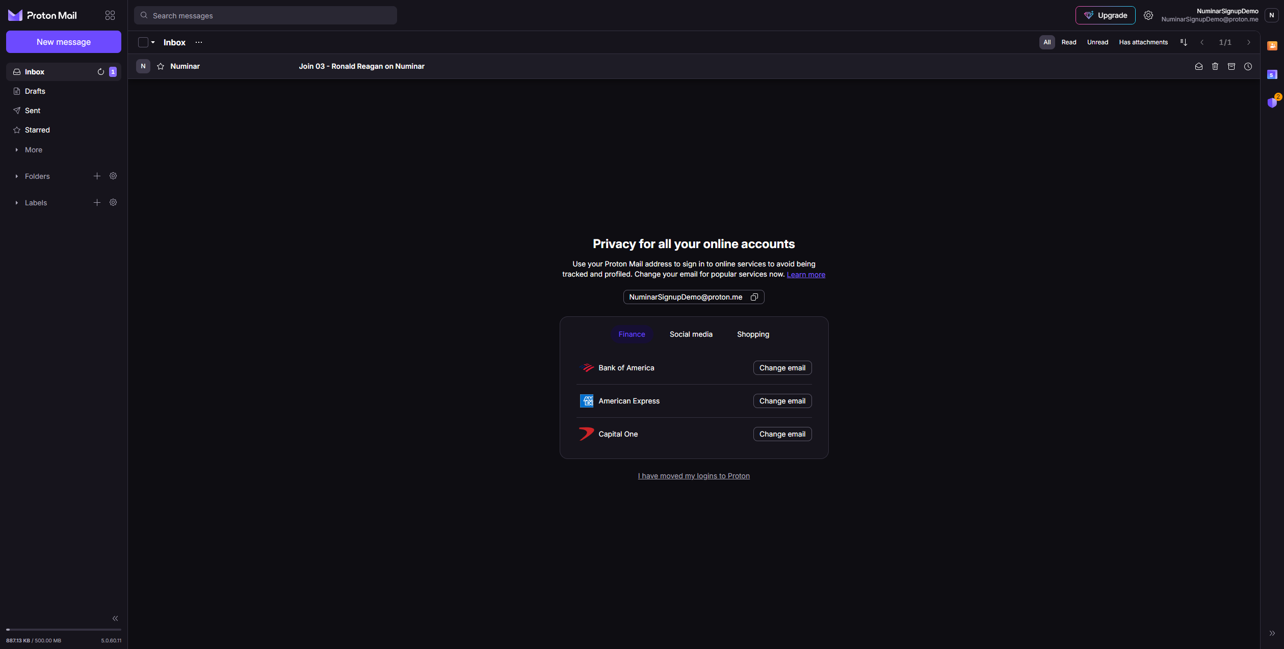Refresh the Inbox with reload icon
The width and height of the screenshot is (1284, 649).
(101, 72)
